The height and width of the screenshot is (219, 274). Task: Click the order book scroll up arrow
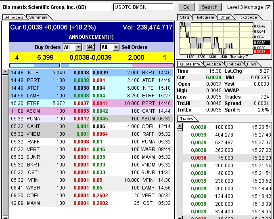[x=6, y=72]
